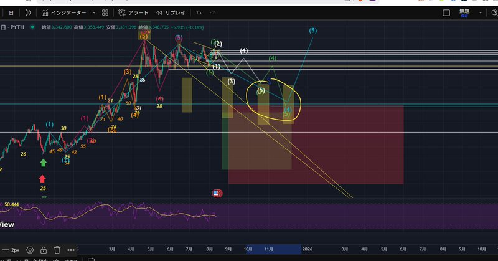Select the cyan (5) wave label at top
This screenshot has height=261, width=498.
pos(313,31)
